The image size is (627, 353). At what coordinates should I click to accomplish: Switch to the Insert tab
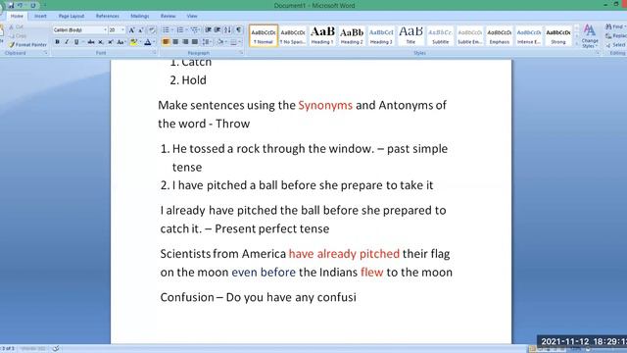tap(40, 16)
